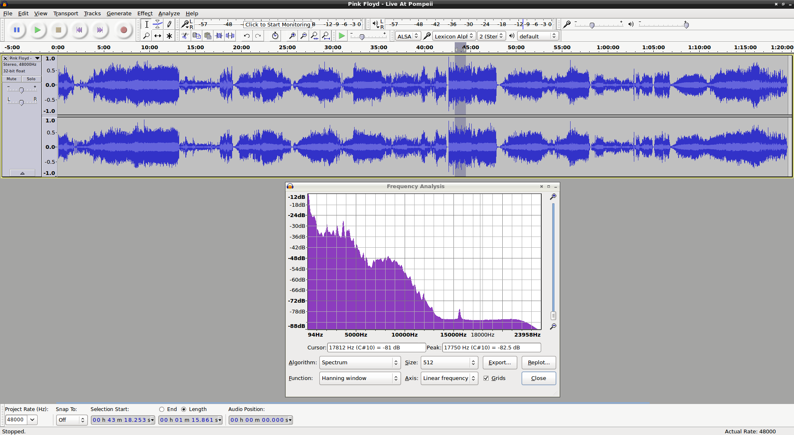
Task: Click the Replot... button
Action: click(539, 363)
